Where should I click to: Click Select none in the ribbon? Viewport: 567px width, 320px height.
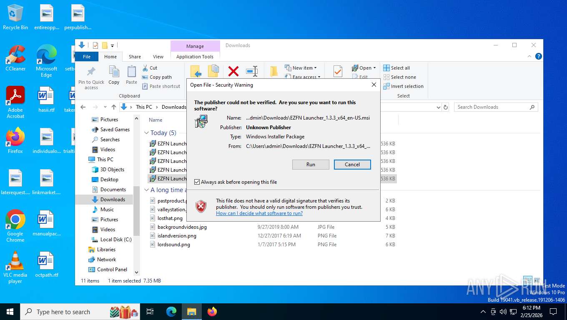(x=399, y=77)
